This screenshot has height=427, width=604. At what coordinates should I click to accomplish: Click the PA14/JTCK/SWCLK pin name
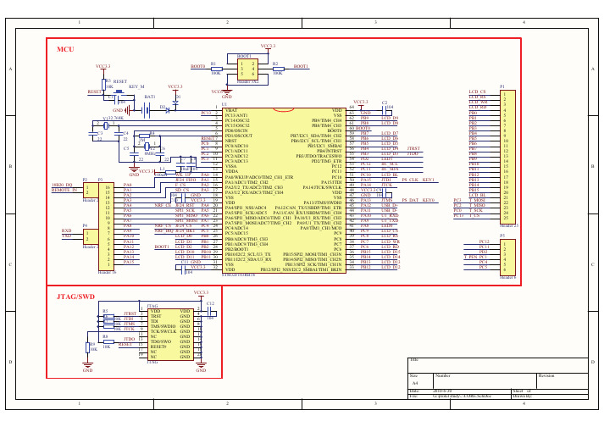pos(322,187)
